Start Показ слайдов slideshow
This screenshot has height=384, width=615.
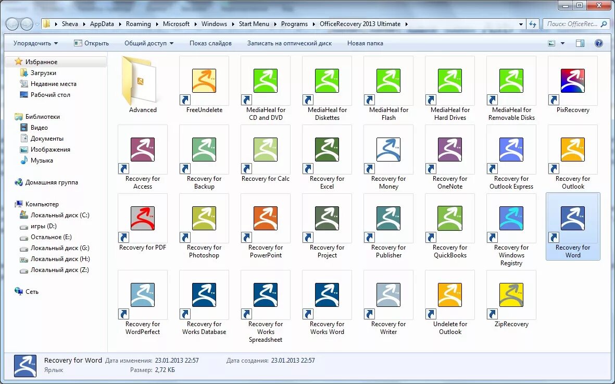[210, 43]
